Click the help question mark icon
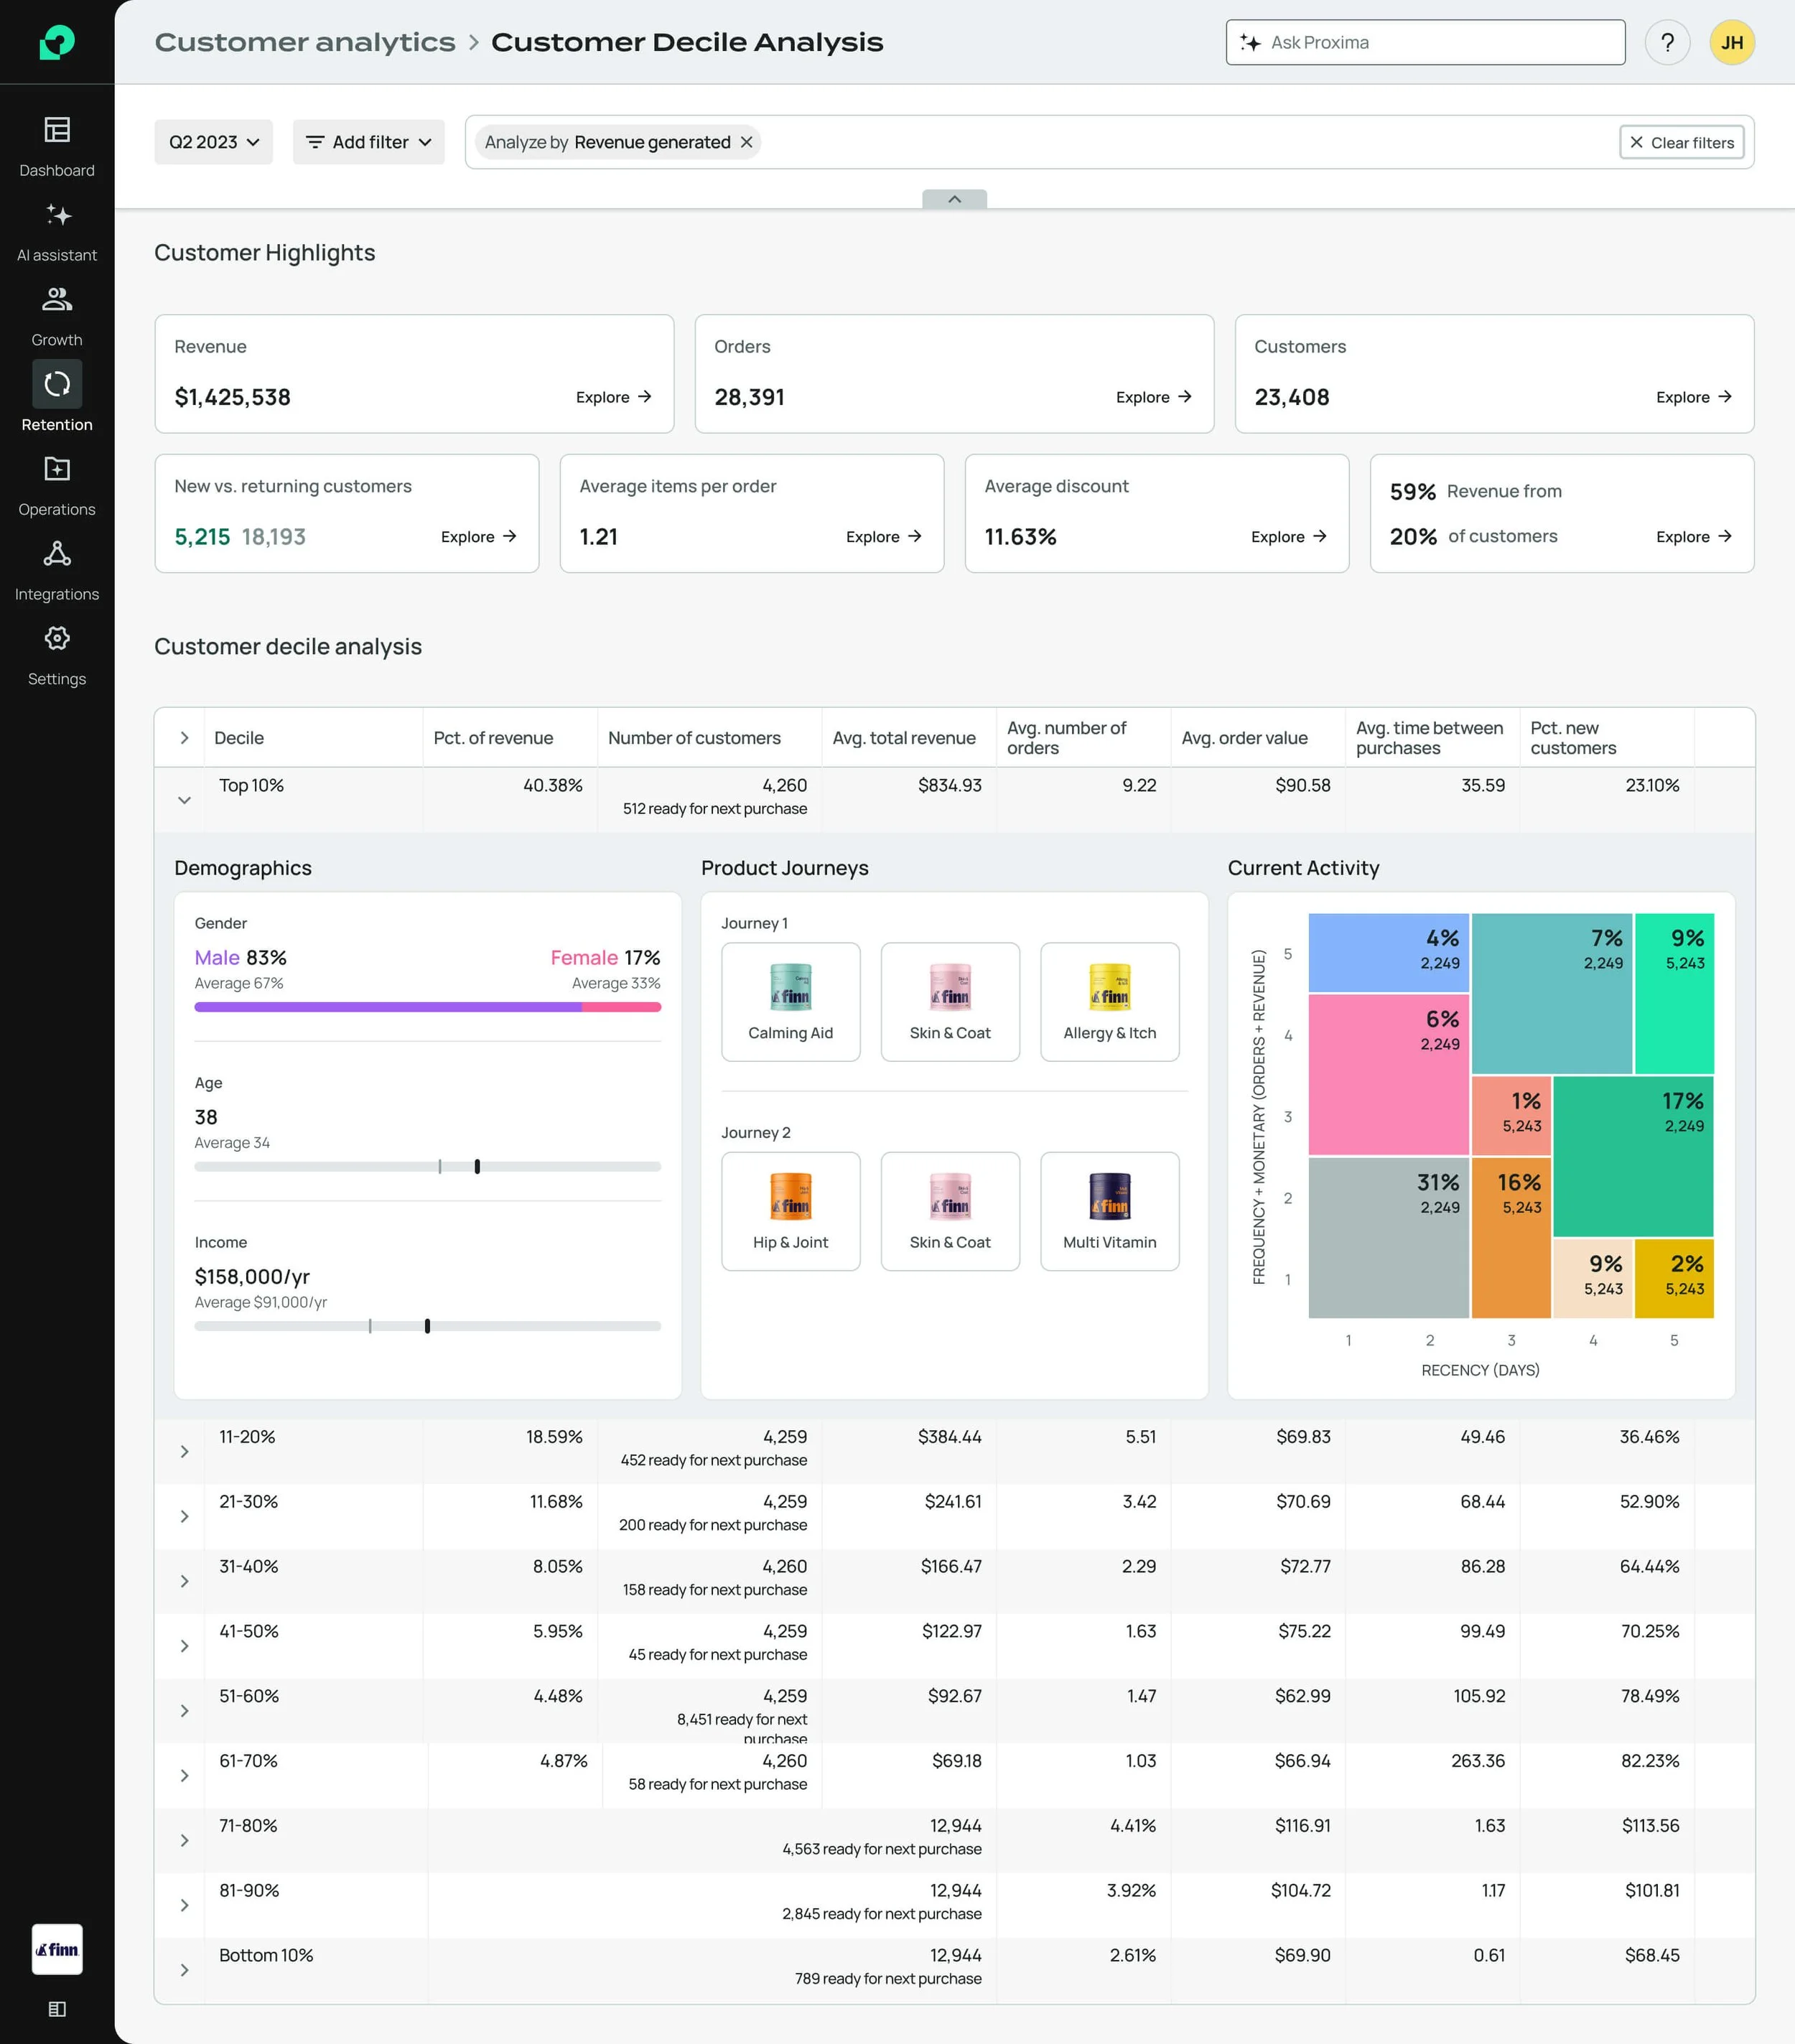The height and width of the screenshot is (2044, 1795). coord(1666,43)
